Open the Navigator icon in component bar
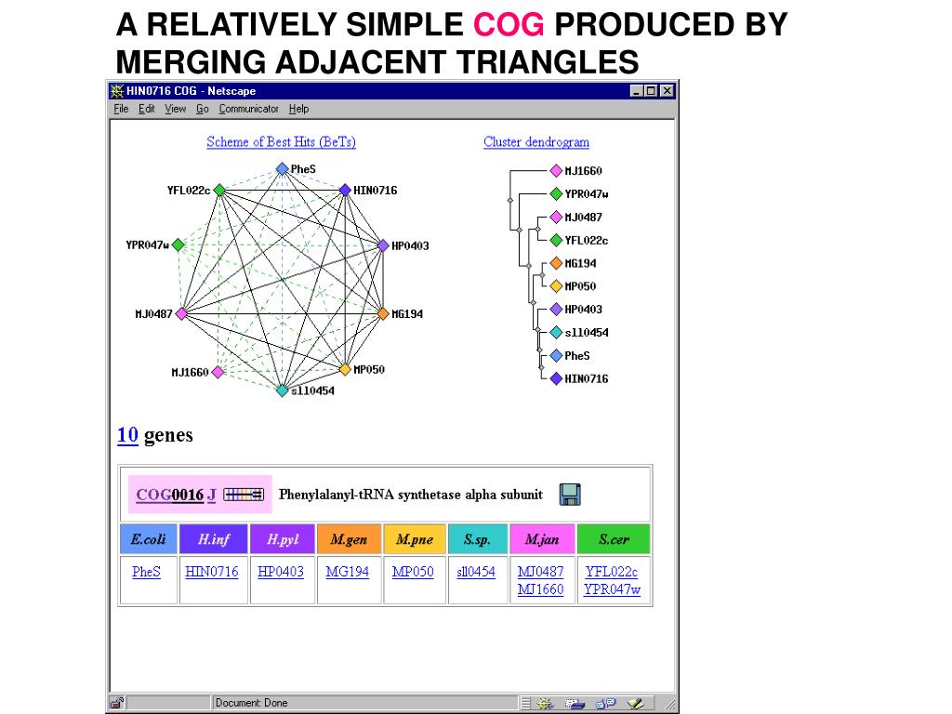The image size is (952, 714). pos(545,703)
